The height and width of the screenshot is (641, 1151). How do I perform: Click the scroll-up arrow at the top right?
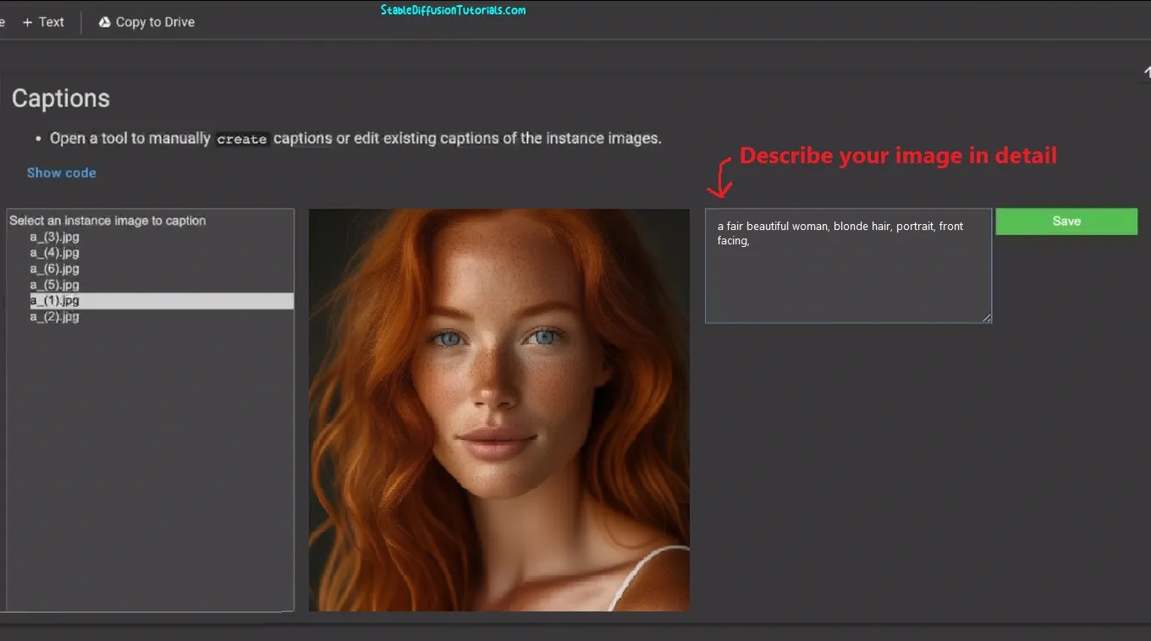[1146, 73]
